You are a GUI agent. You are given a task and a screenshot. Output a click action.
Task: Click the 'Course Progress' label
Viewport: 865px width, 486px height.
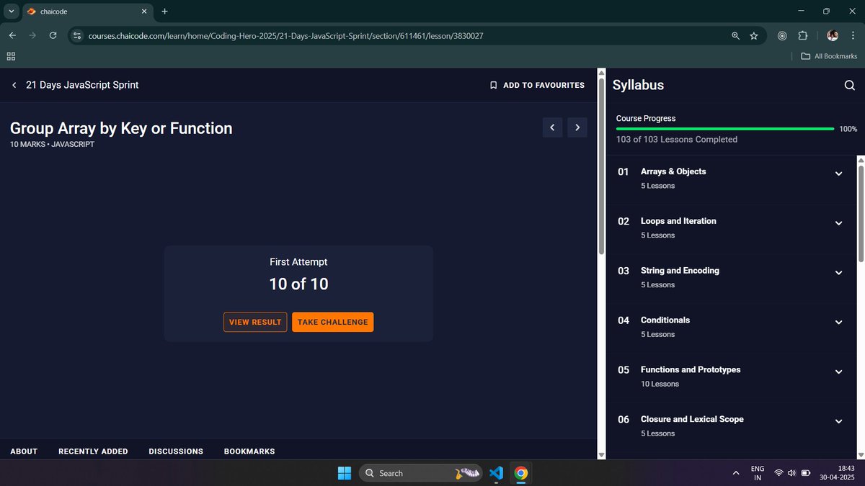tap(646, 118)
